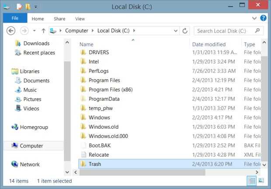
Task: Select the ProgramData folder icon
Action: pos(83,99)
